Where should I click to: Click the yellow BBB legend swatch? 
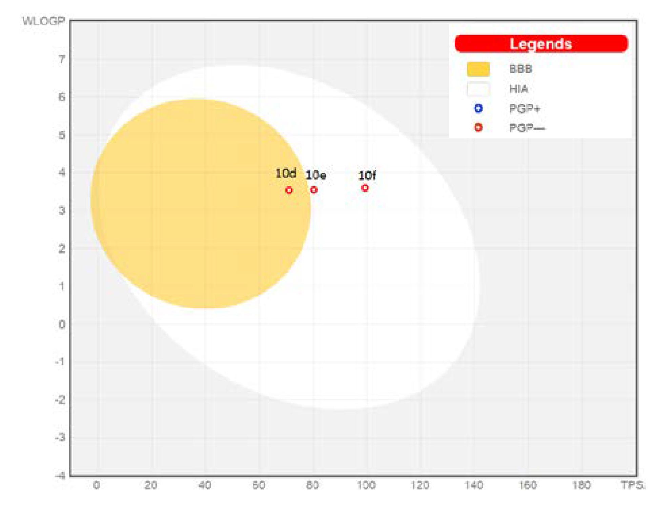(478, 69)
